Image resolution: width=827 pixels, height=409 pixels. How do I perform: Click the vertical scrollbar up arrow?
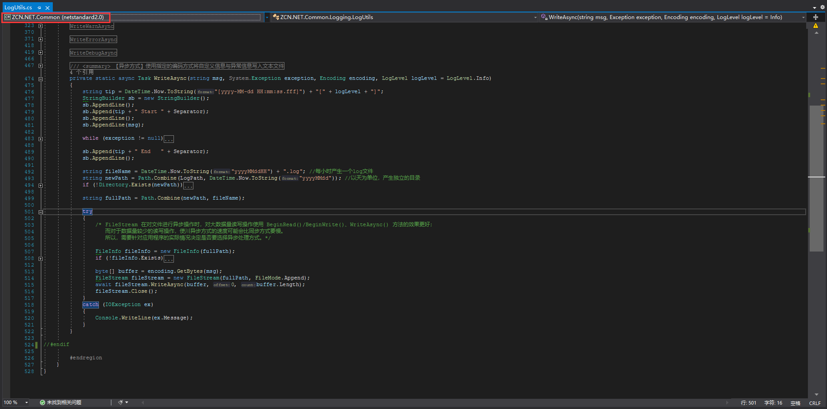tap(816, 33)
